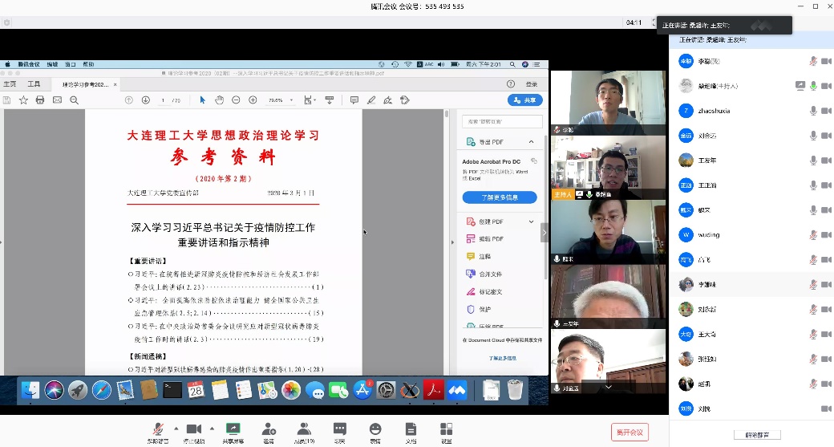Switch to the 主页 tab
The image size is (834, 447).
click(x=10, y=83)
